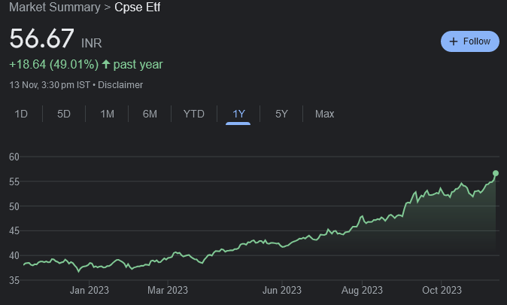Click the active 1Y tab
Image resolution: width=507 pixels, height=305 pixels.
(x=238, y=114)
